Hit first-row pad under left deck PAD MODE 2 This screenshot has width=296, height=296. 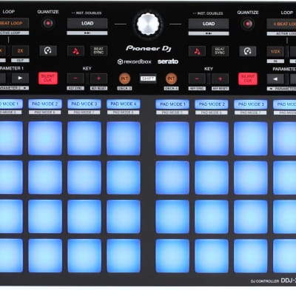45,138
